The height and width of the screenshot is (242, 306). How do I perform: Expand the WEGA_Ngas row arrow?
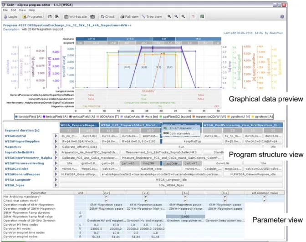56,185
